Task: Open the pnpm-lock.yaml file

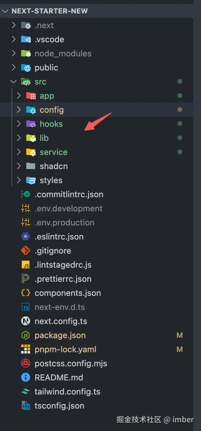Action: point(65,349)
